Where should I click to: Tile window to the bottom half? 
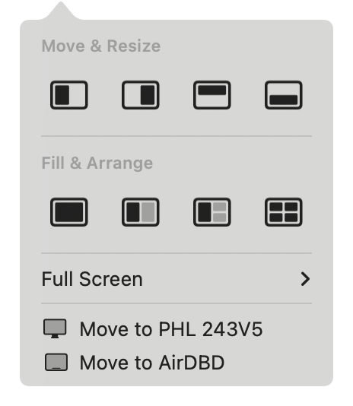point(284,95)
